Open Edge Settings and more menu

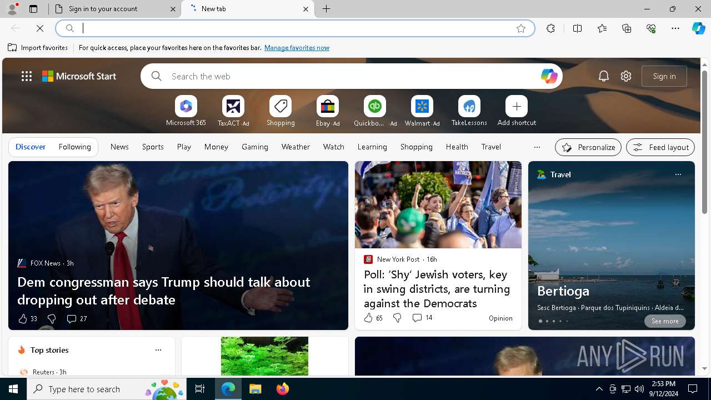coord(675,28)
